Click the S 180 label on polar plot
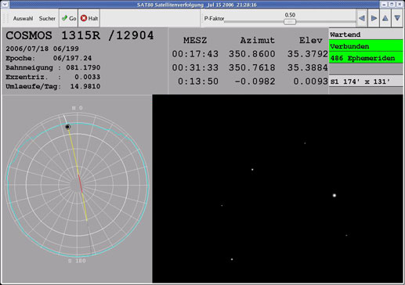Image resolution: width=405 pixels, height=285 pixels. [x=77, y=261]
